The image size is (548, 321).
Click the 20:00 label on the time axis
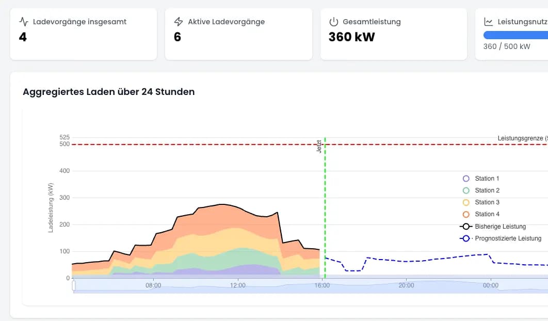click(406, 285)
